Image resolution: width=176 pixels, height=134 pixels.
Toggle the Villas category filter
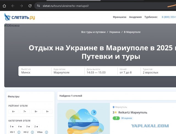point(40,132)
